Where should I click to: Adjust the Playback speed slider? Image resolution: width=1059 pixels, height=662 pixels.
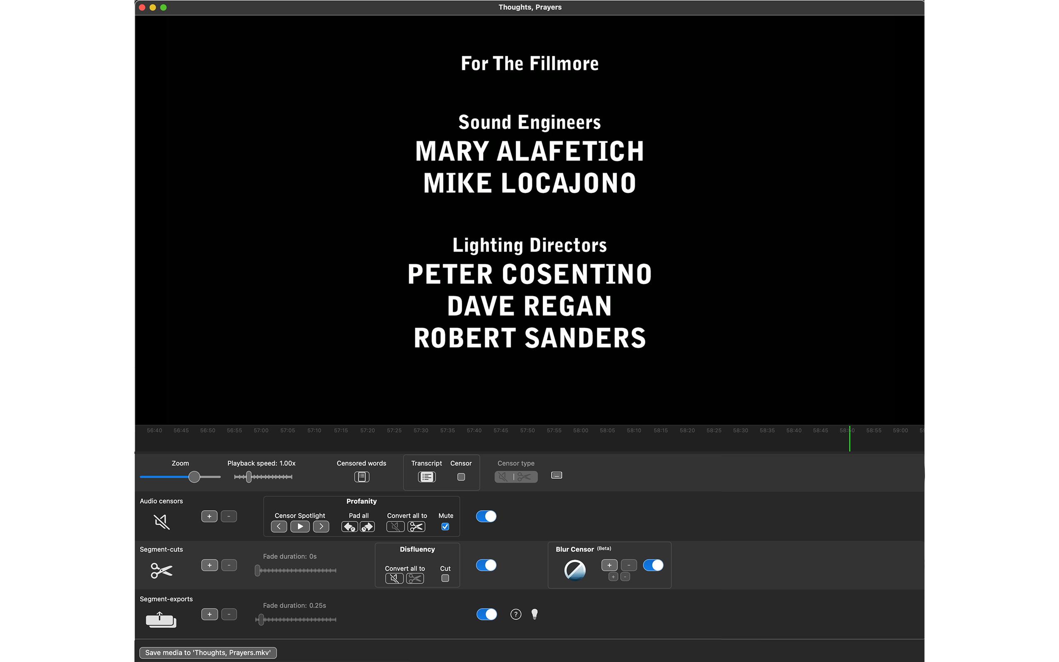click(263, 477)
